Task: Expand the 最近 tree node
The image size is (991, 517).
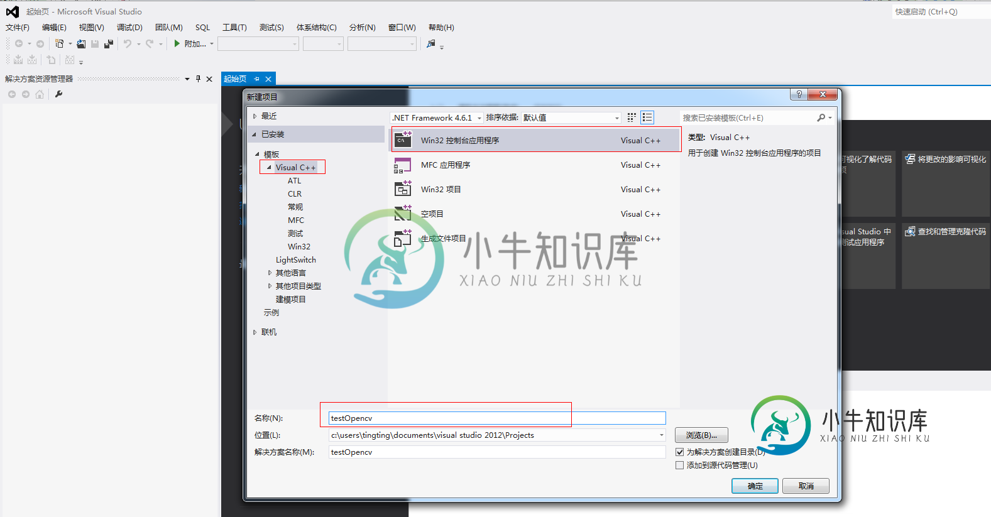Action: (x=255, y=116)
